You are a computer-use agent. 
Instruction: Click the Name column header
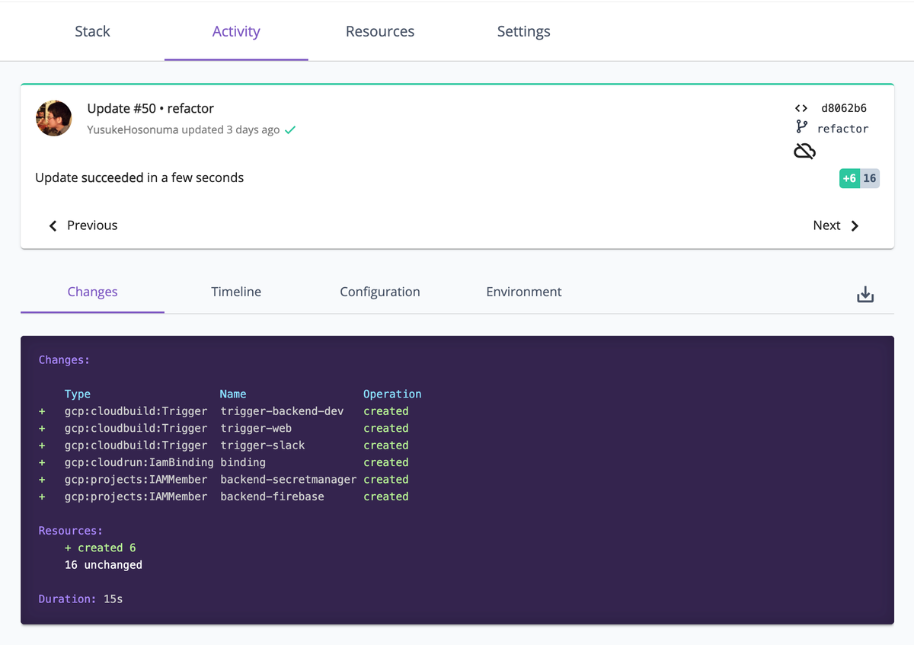click(x=233, y=394)
